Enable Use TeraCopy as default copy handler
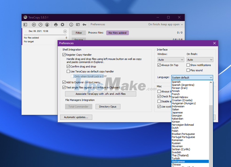 click(68, 71)
